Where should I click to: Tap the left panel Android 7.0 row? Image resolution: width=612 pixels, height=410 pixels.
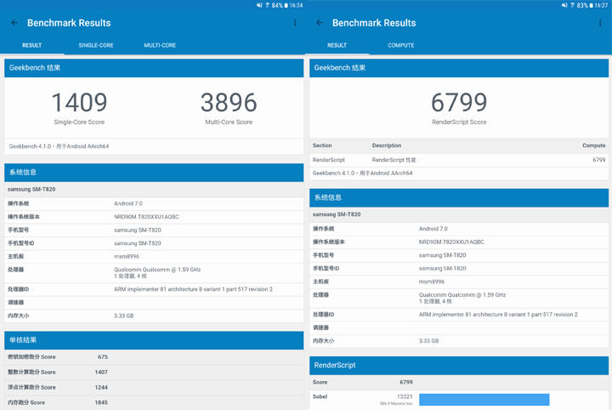pos(153,204)
